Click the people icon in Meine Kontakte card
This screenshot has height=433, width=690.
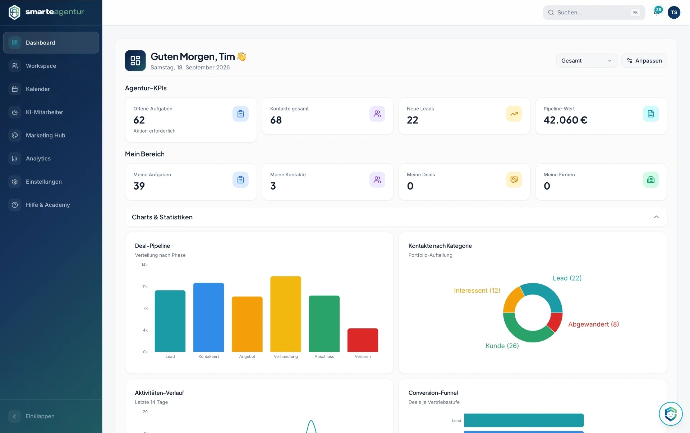[377, 179]
